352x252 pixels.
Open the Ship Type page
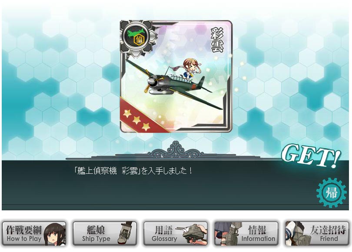105,234
